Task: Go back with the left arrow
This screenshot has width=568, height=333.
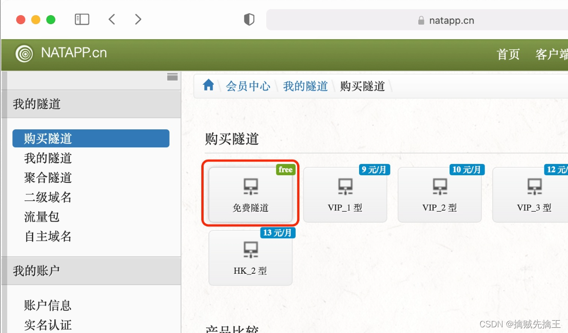Action: (x=112, y=19)
